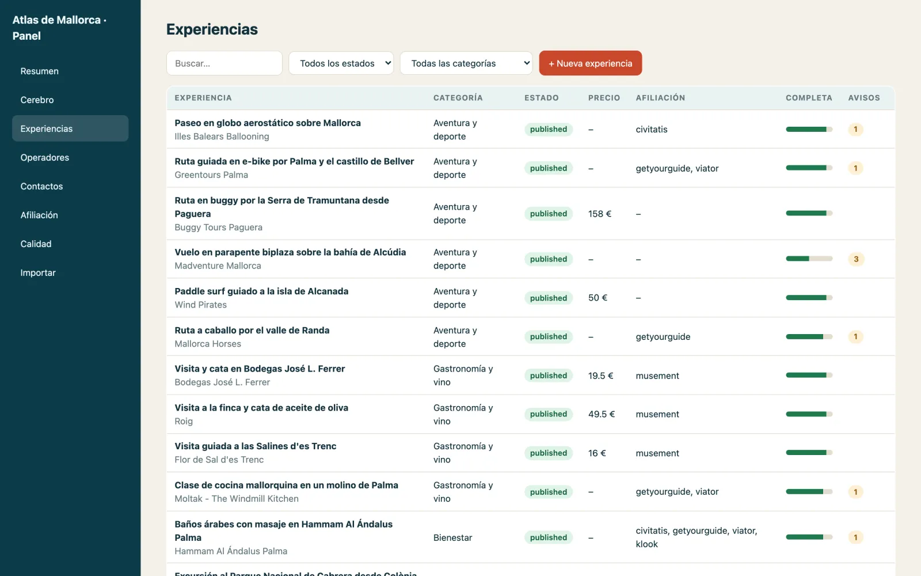Click the Categoría column header

tap(458, 98)
